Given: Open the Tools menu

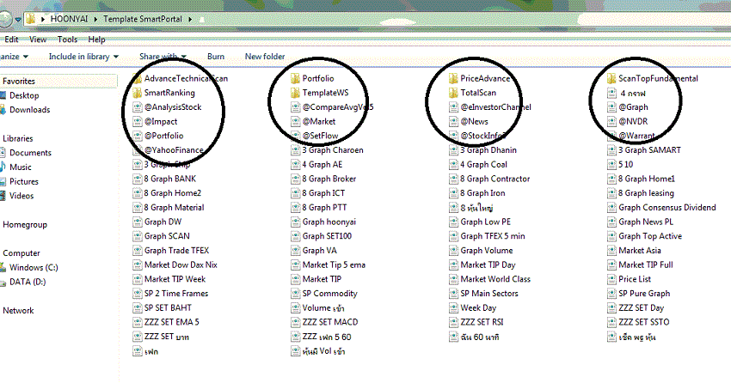Looking at the screenshot, I should click(x=67, y=40).
